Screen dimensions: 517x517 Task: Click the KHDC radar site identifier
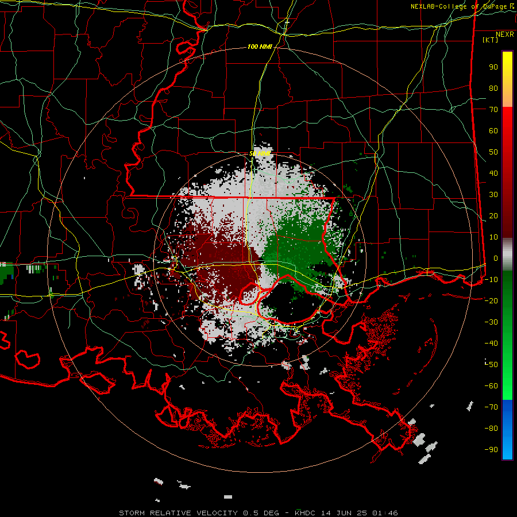(x=304, y=513)
